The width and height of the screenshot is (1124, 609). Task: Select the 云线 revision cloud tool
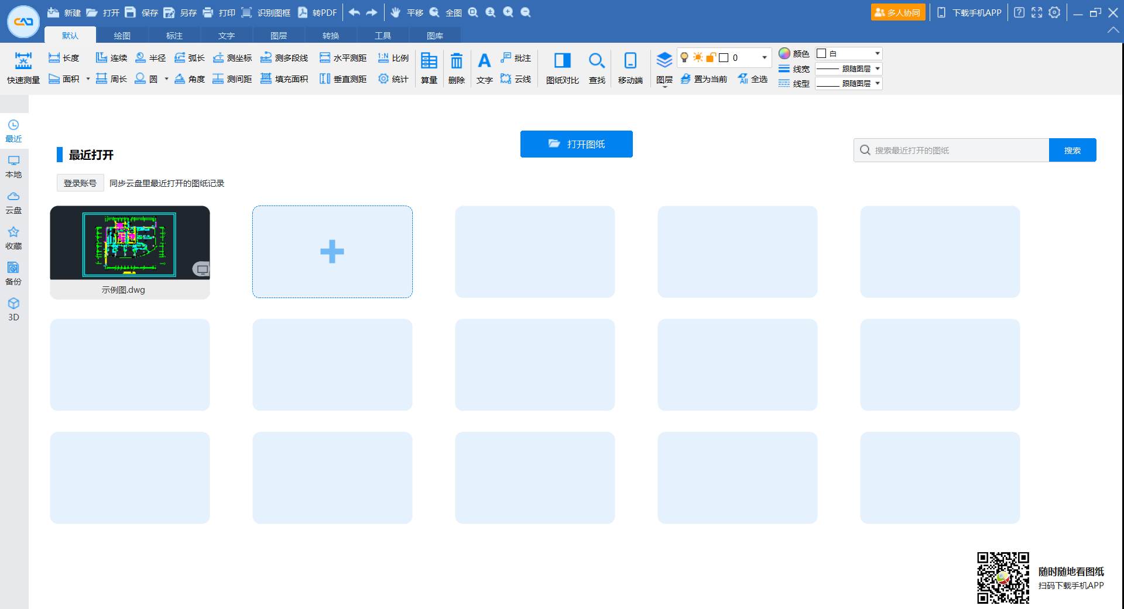516,79
